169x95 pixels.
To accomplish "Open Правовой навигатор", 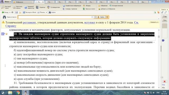I will click(29, 7).
